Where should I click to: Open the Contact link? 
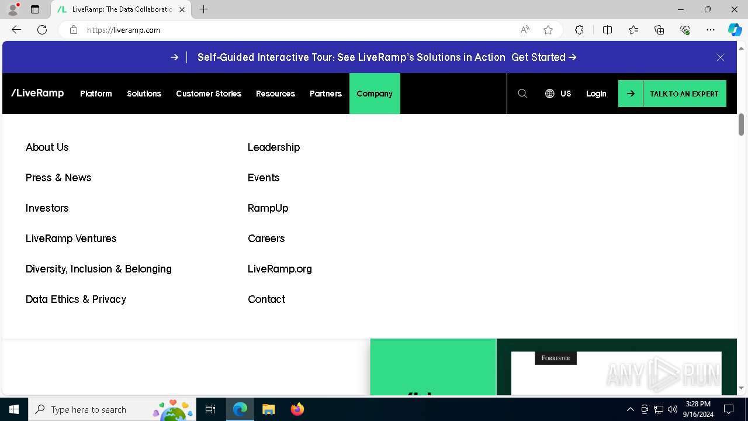click(x=266, y=299)
